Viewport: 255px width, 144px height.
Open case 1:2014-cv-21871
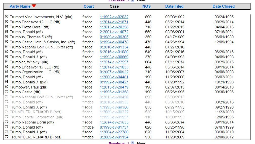(114, 22)
